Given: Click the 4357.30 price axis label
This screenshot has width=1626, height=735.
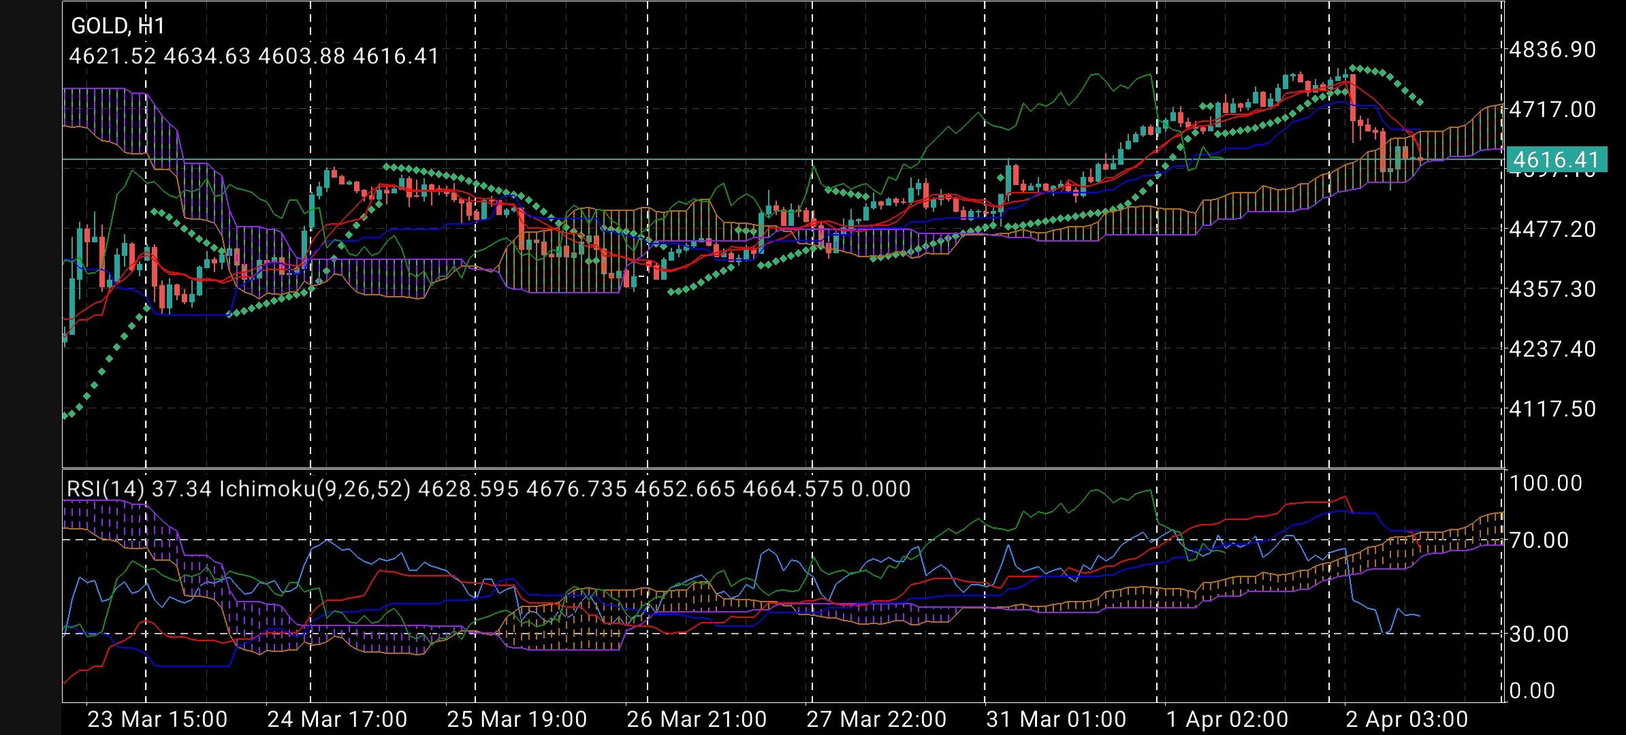Looking at the screenshot, I should (x=1552, y=289).
